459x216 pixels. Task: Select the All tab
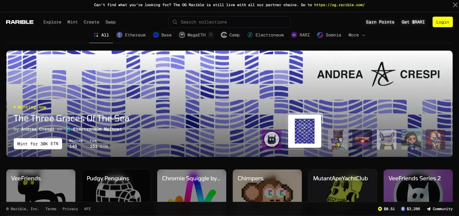(x=101, y=35)
